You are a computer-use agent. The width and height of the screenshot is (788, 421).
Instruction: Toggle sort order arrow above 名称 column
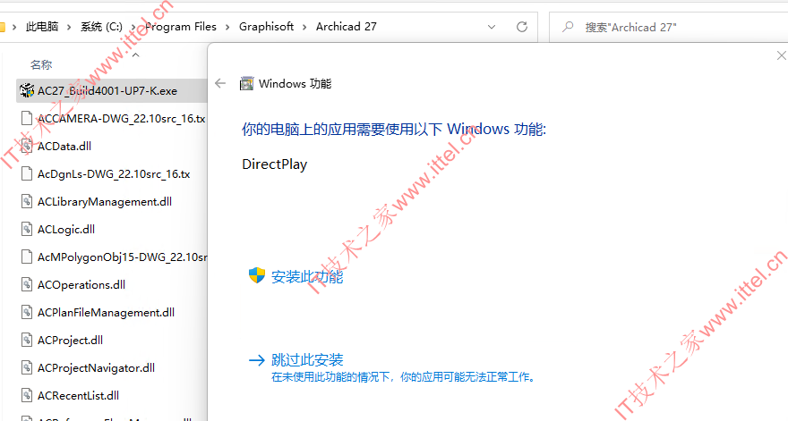[136, 55]
